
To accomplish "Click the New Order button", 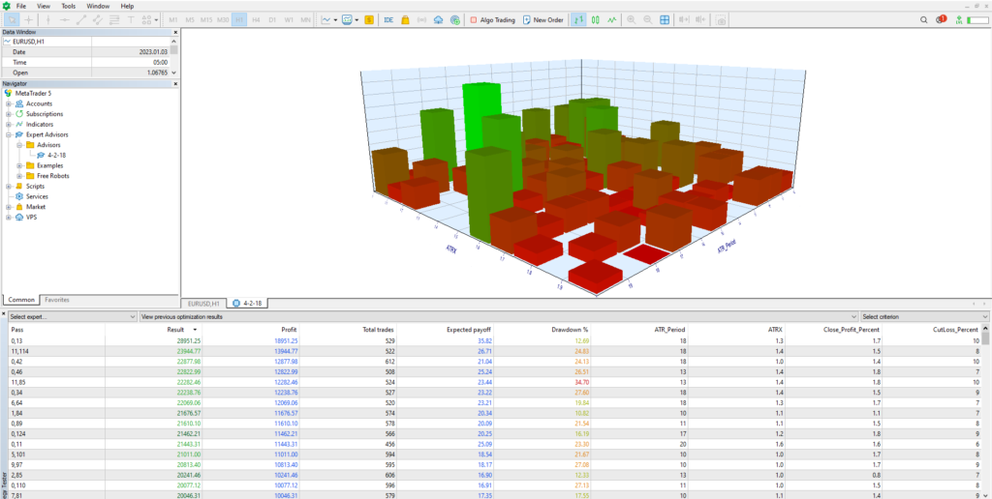I will click(x=542, y=19).
